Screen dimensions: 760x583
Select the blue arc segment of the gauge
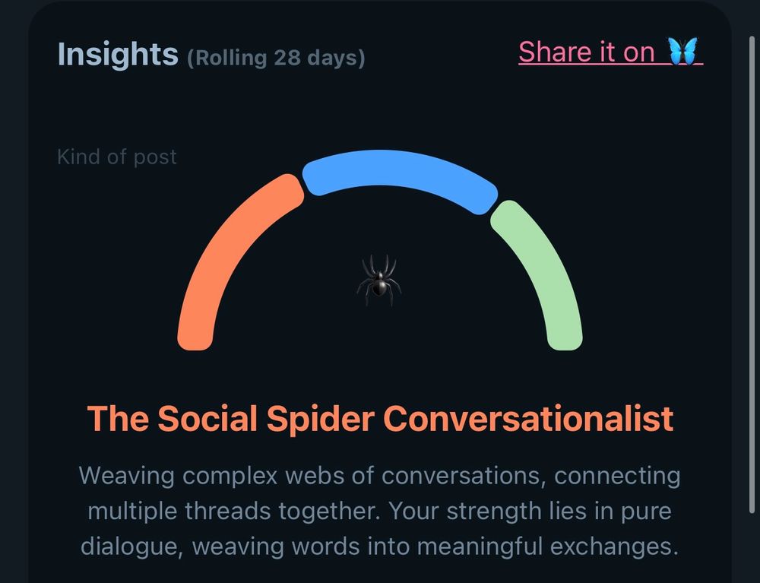click(x=399, y=171)
